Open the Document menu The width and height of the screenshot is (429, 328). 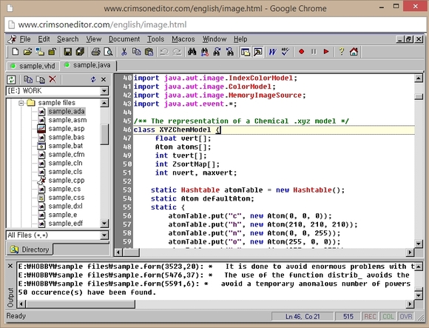(124, 39)
